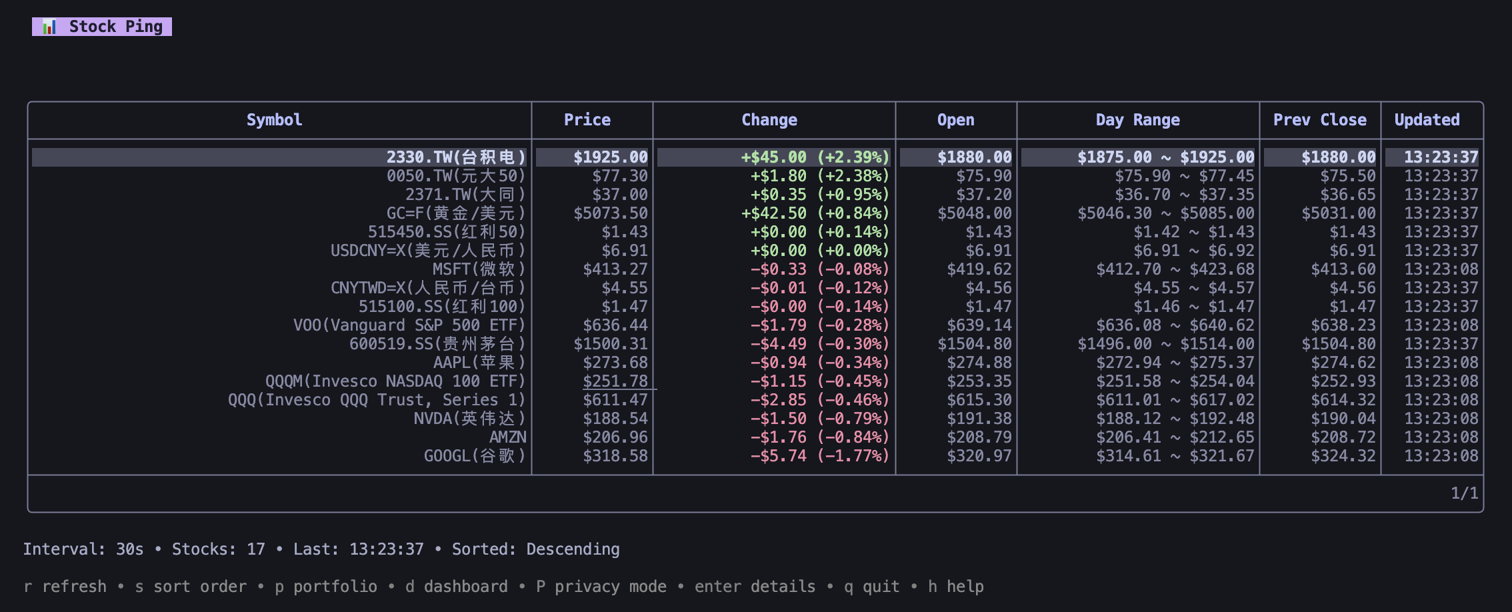This screenshot has height=612, width=1512.
Task: Select the USDCNY=X(美元/人民币) symbol
Action: (x=428, y=251)
